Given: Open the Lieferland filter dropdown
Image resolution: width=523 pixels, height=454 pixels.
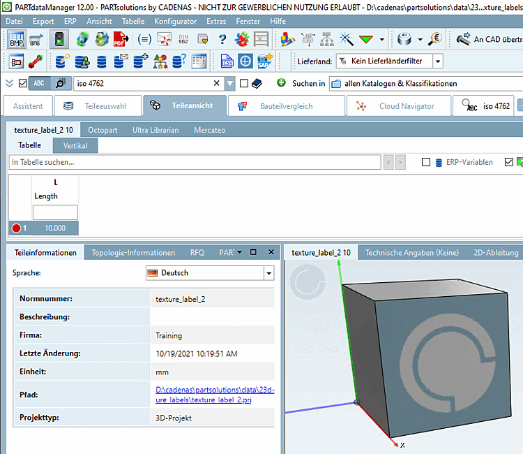Looking at the screenshot, I should tap(437, 61).
